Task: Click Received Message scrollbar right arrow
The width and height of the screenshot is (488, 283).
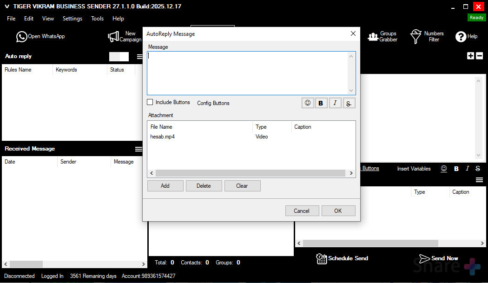Action: [144, 264]
